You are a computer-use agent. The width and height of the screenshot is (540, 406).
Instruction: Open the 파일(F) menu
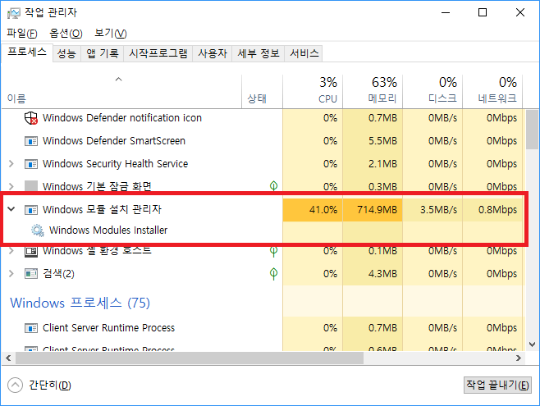pos(22,34)
